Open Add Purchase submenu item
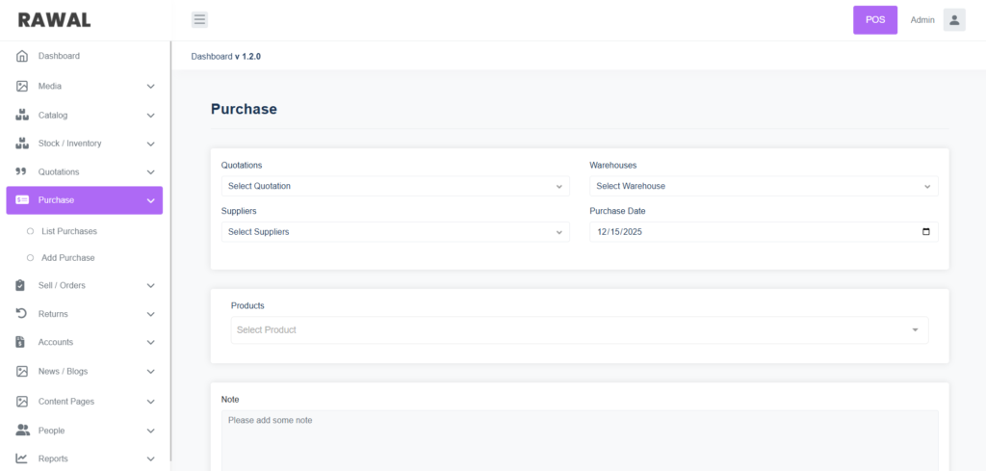 coord(67,258)
